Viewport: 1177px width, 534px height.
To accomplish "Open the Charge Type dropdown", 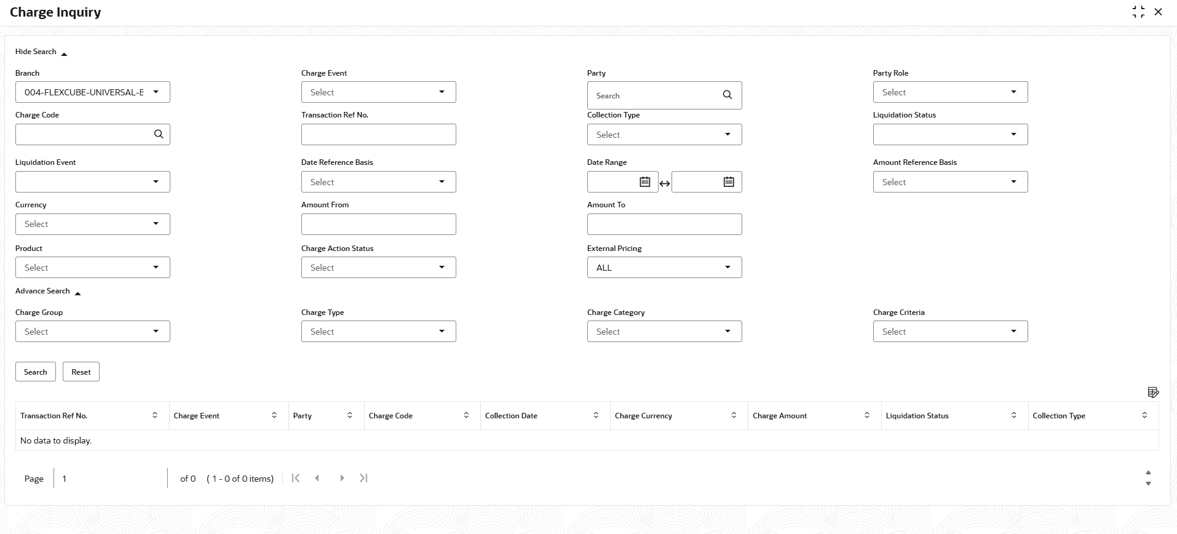I will (379, 332).
